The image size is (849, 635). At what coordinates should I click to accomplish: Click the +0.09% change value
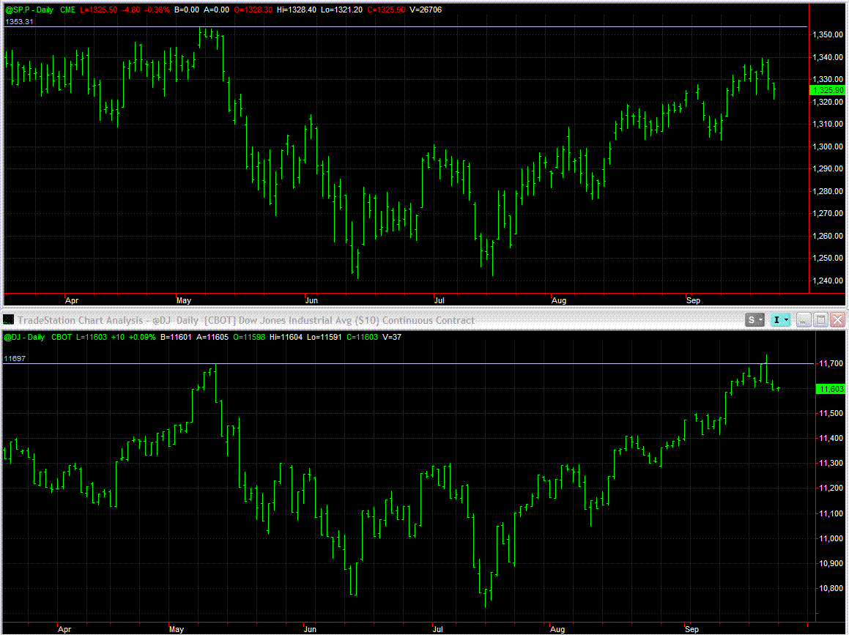(142, 337)
